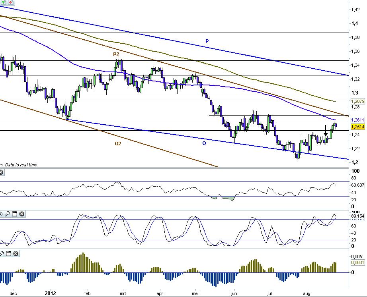Select the brown trendline label P2
Screen dimensions: 367x297
click(x=116, y=54)
